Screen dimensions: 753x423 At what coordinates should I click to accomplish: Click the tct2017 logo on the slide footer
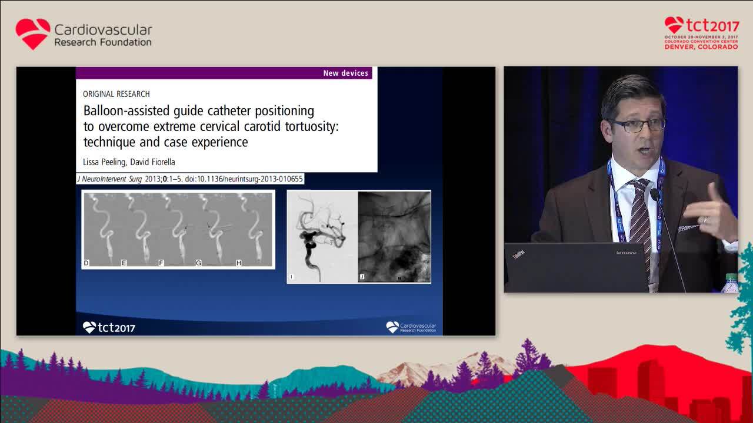coord(109,327)
